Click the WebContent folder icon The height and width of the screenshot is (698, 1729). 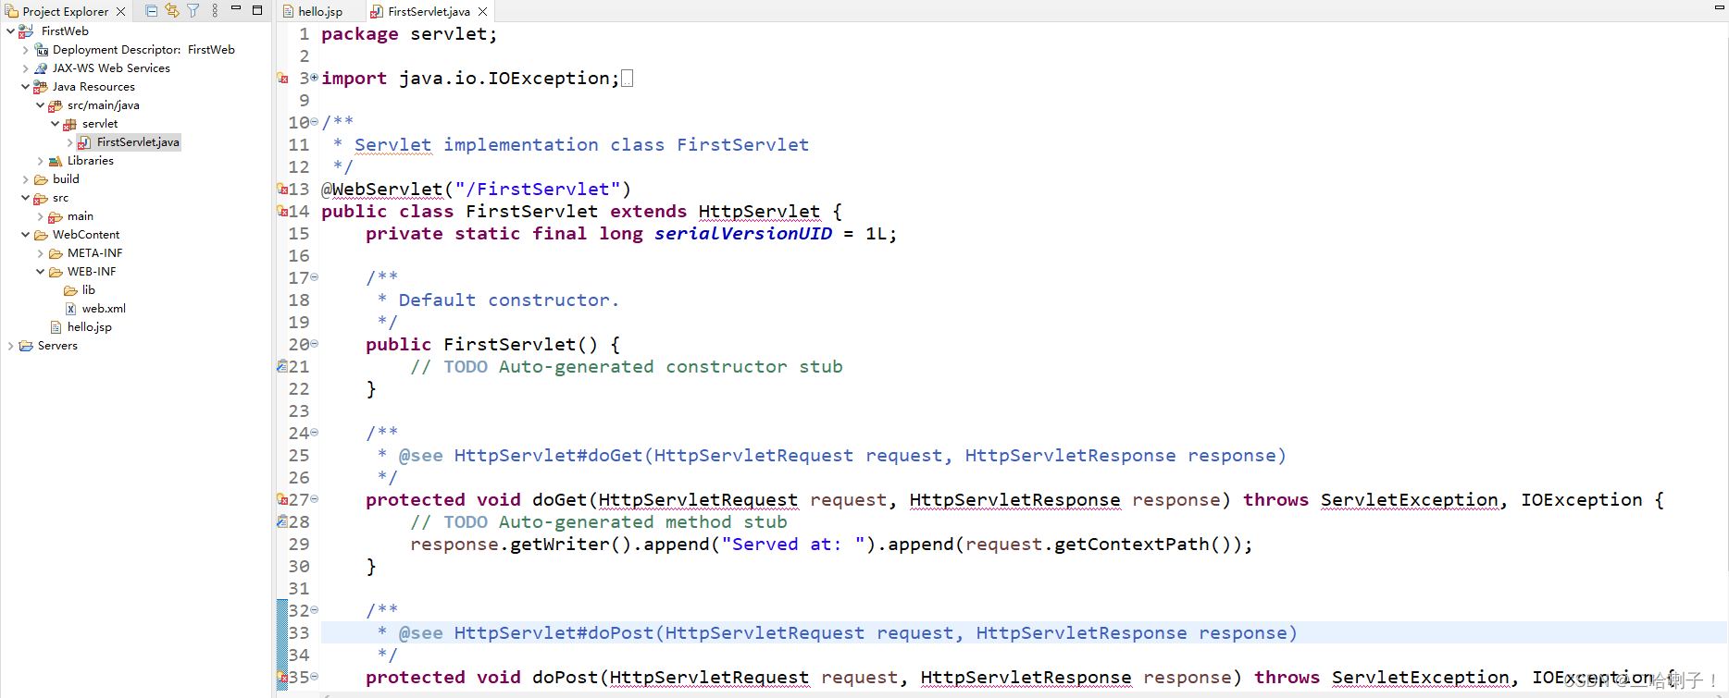coord(41,235)
